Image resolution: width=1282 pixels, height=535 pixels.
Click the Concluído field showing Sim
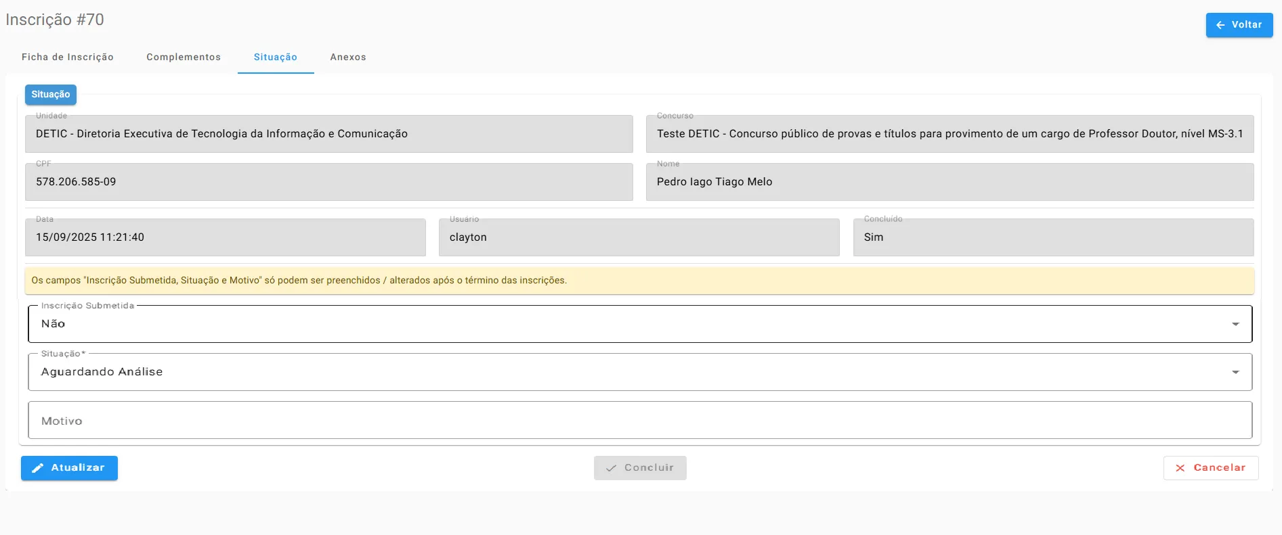click(1053, 237)
